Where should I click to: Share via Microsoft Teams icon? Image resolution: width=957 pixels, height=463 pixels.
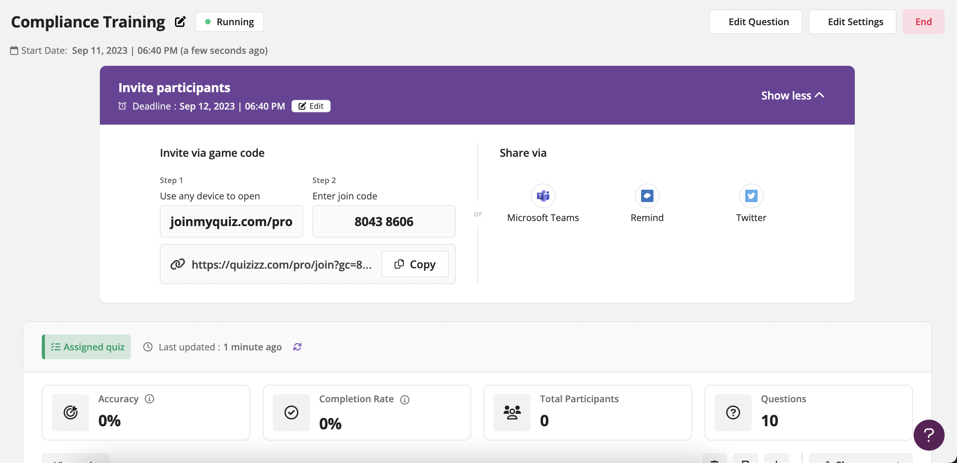[543, 196]
